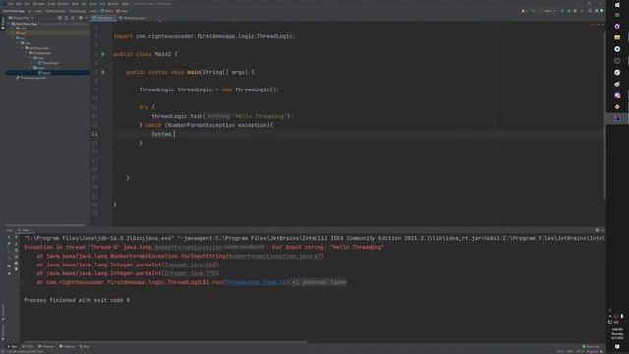
Task: Open the Build tool window button
Action: pyautogui.click(x=85, y=346)
